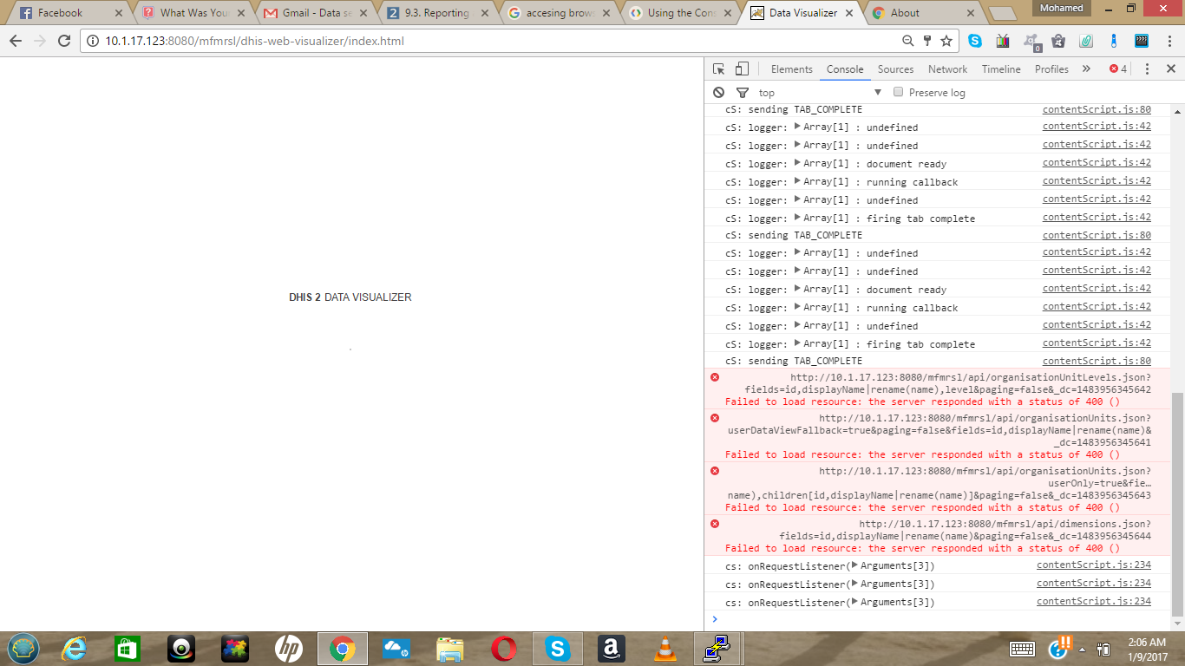This screenshot has width=1185, height=666.
Task: Open contentScript.js:234 link in last row
Action: (x=1094, y=602)
